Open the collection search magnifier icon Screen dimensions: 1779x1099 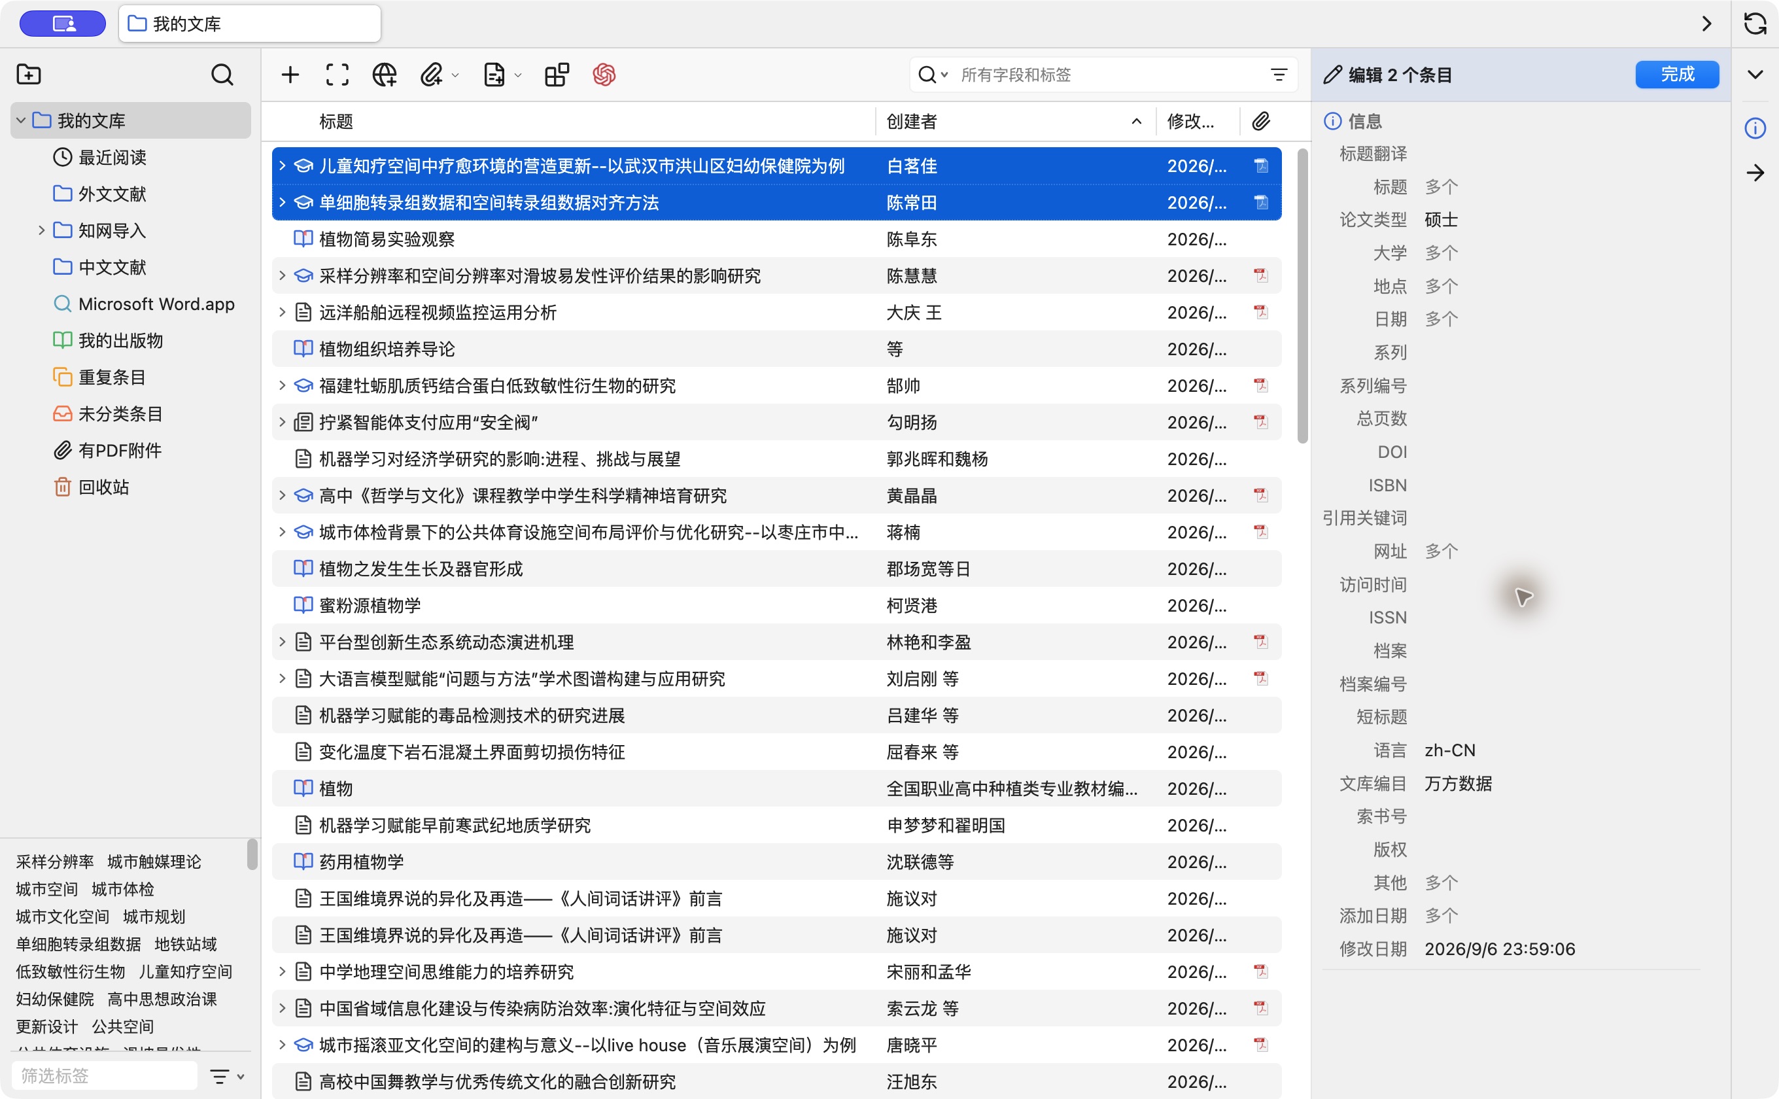pyautogui.click(x=222, y=74)
